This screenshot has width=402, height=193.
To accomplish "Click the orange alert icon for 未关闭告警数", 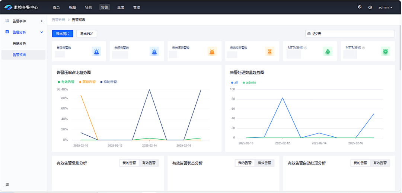I will pos(212,51).
